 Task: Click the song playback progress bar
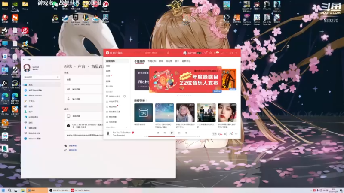click(172, 136)
